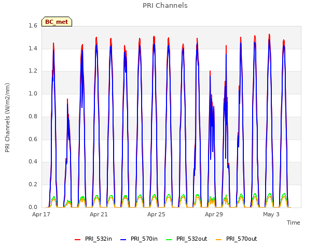Click the Apr 17 x-axis tick label
332x249 pixels.
click(x=41, y=214)
